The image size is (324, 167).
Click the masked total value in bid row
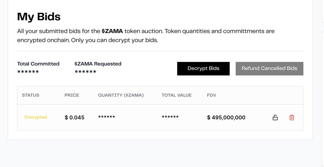click(x=170, y=117)
